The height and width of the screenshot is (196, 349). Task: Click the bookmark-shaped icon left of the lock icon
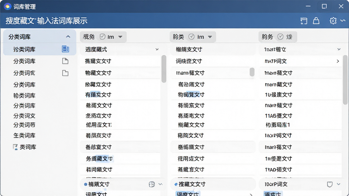pos(304,21)
